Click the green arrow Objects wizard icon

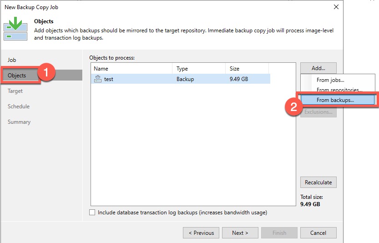click(x=15, y=29)
